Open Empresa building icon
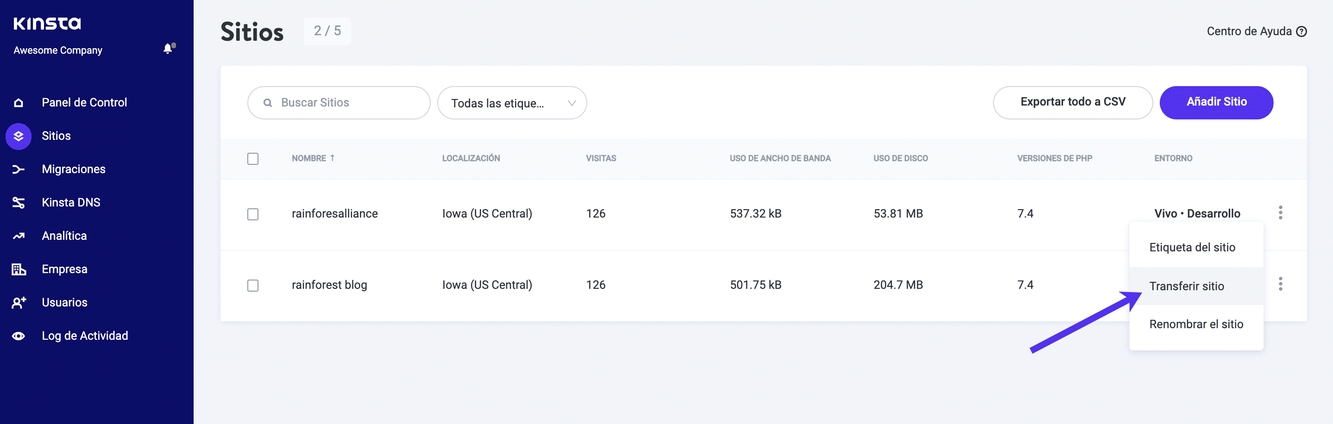This screenshot has width=1333, height=424. pos(19,269)
